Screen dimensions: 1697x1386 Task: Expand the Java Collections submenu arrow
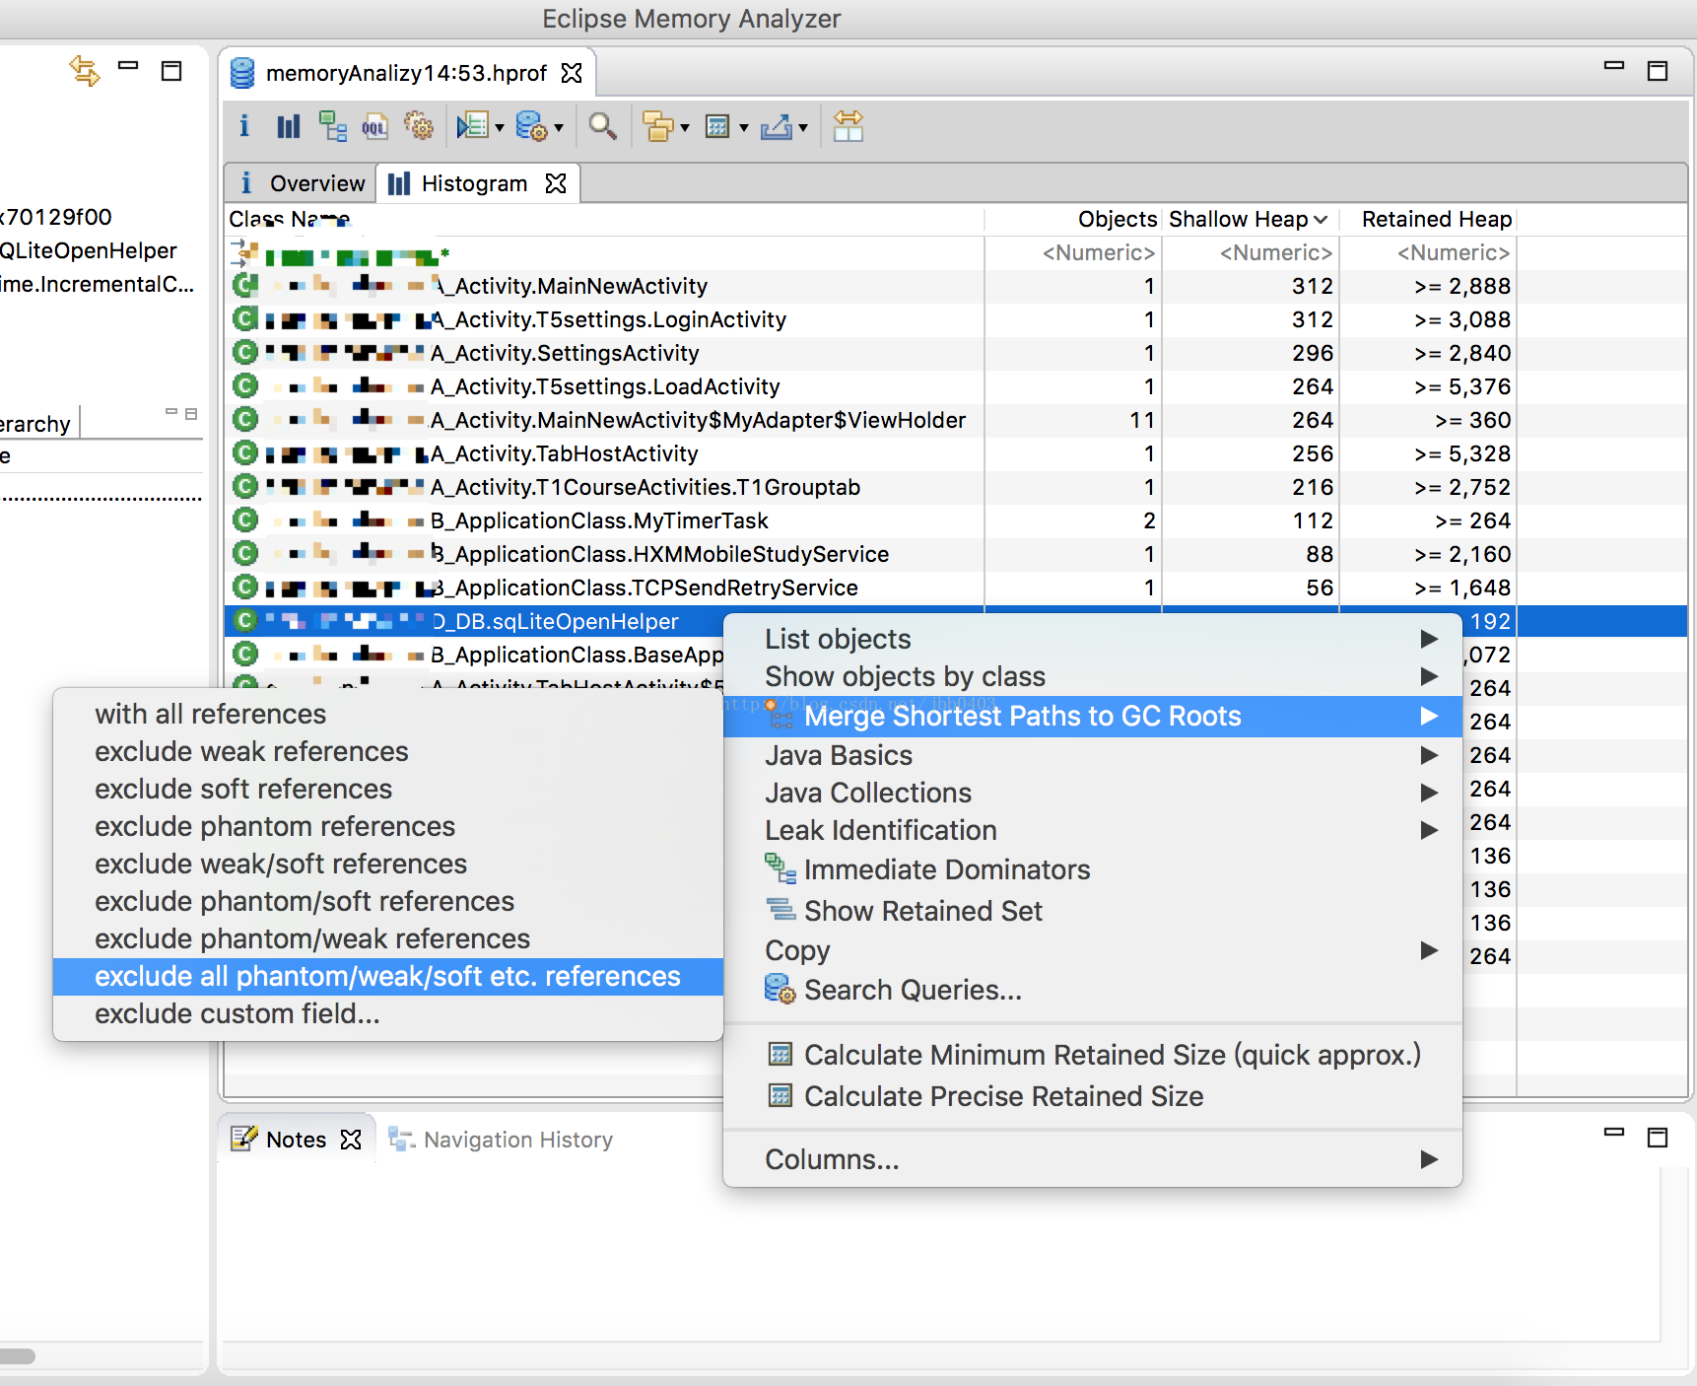1429,793
